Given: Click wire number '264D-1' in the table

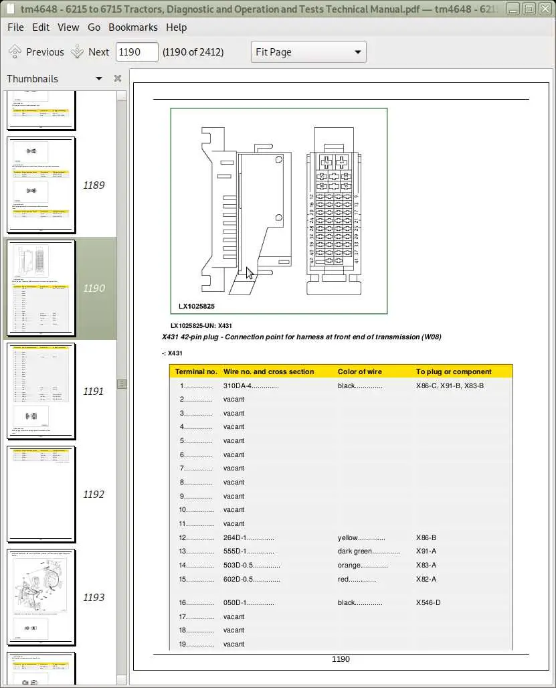Looking at the screenshot, I should point(235,537).
